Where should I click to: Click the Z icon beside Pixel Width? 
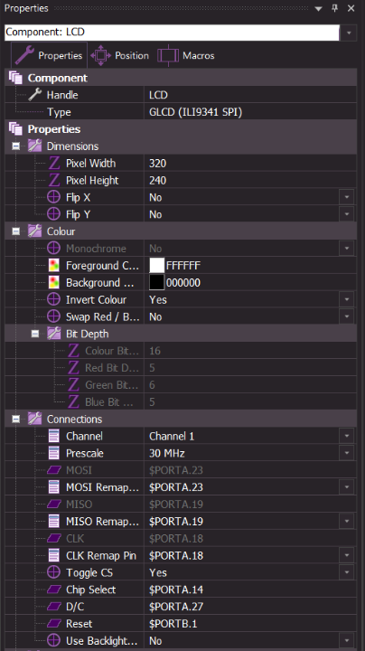(54, 163)
